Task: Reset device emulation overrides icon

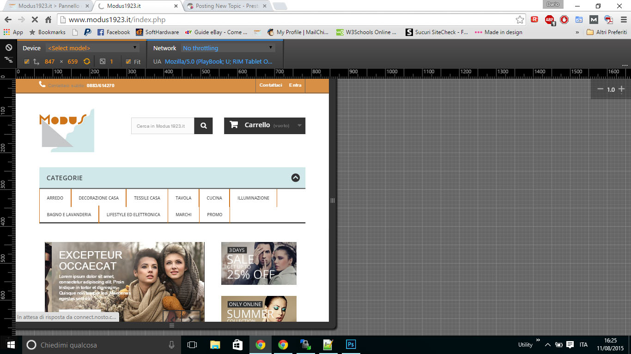Action: click(9, 48)
